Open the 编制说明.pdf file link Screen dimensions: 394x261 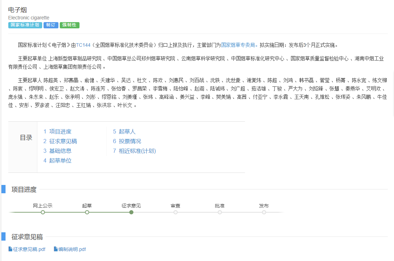[72, 249]
